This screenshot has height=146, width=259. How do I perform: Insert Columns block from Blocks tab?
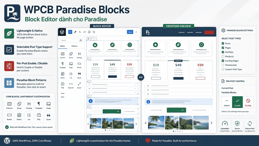(63, 55)
